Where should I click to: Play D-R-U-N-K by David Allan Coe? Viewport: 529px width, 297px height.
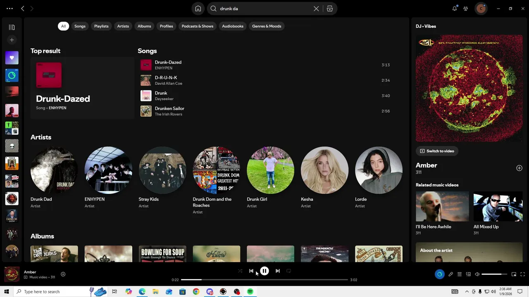tap(267, 80)
